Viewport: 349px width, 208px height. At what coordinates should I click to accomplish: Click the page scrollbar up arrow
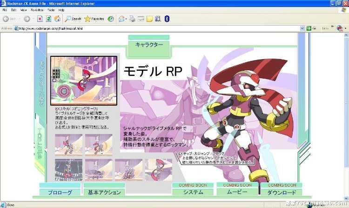[346, 35]
